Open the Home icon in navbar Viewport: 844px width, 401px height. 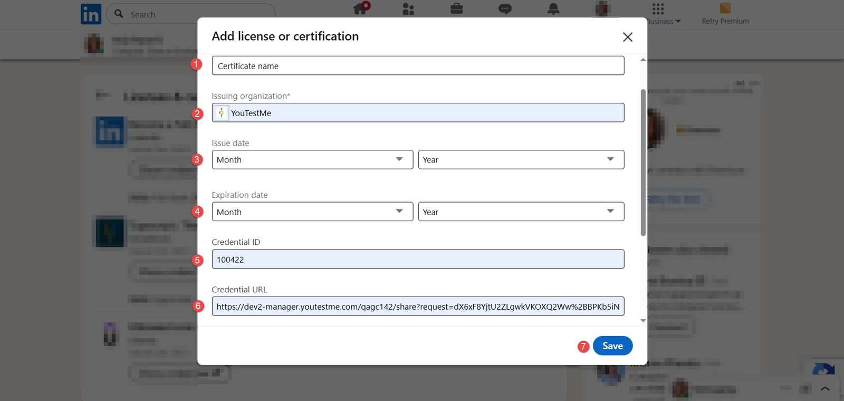coord(361,8)
